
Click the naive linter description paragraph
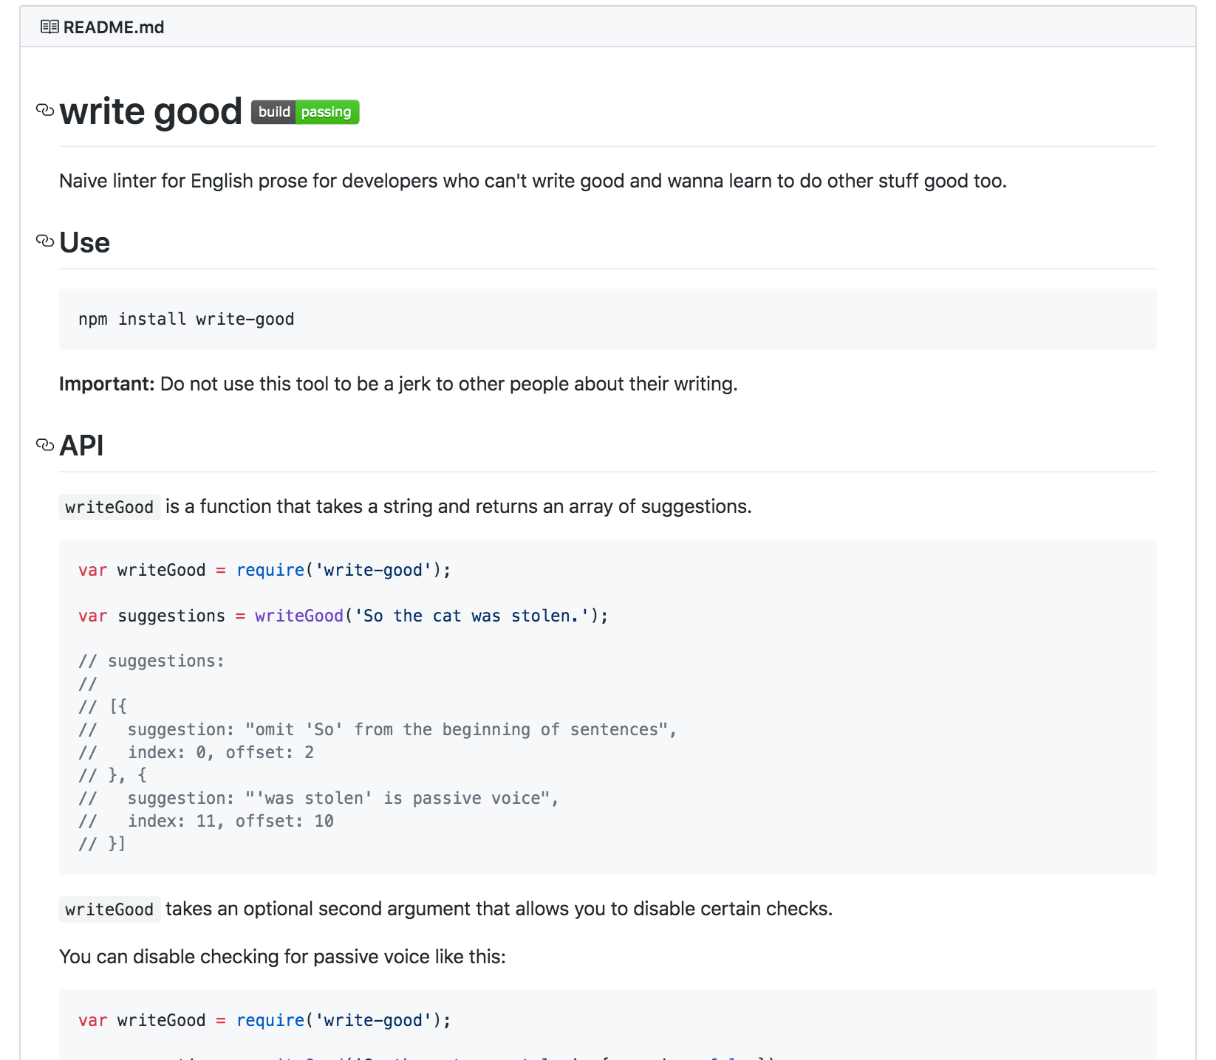click(x=533, y=180)
